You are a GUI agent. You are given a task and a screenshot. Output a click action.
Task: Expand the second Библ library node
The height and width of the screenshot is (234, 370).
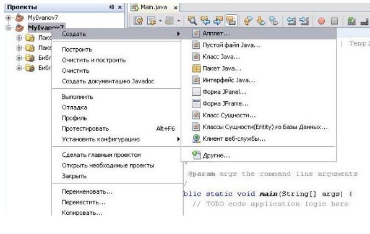click(x=19, y=68)
